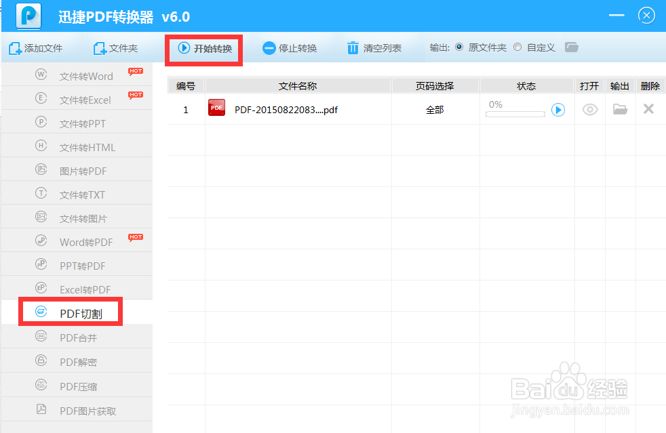666x433 pixels.
Task: Choose 文件转图片 conversion mode
Action: (x=77, y=218)
